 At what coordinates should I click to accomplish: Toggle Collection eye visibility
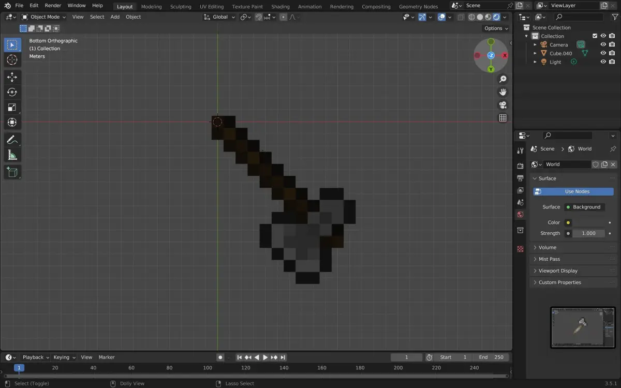[x=603, y=36]
